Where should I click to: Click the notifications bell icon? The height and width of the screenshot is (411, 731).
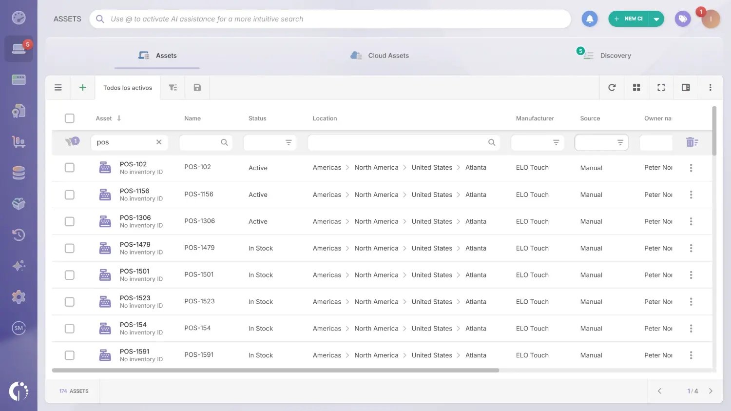coord(590,19)
